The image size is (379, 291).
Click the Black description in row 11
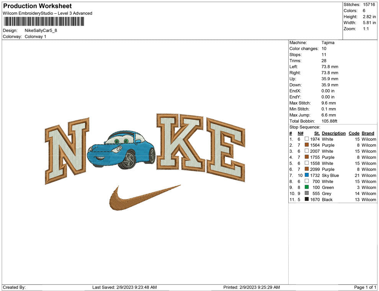coord(327,200)
